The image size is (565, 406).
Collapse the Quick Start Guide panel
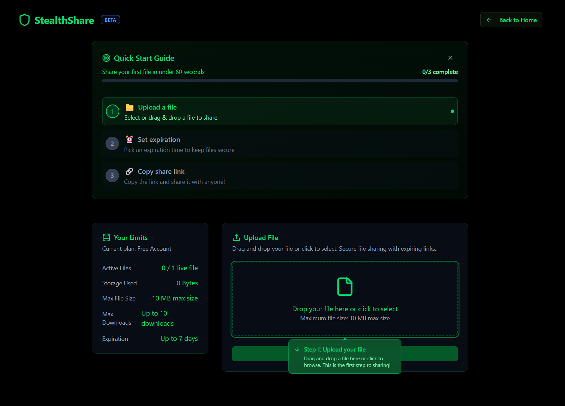pyautogui.click(x=450, y=57)
